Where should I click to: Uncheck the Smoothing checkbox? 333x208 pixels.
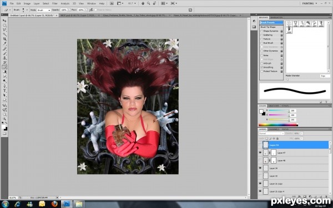262,67
